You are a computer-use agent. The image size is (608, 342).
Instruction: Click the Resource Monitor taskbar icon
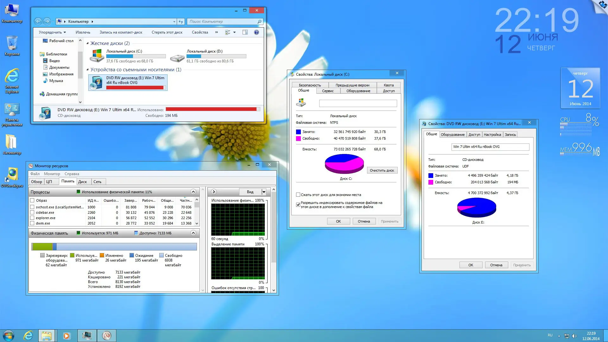pos(107,335)
